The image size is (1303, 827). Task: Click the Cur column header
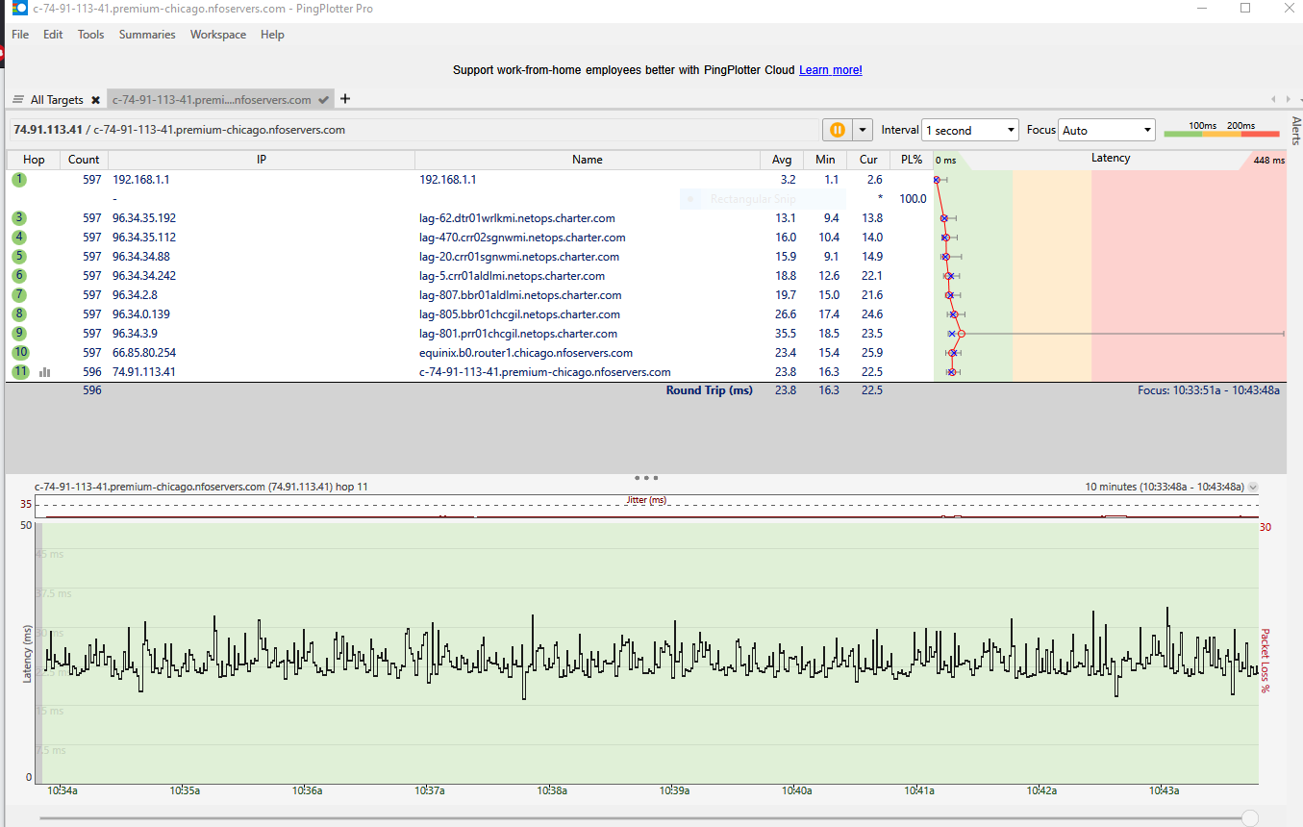coord(868,160)
